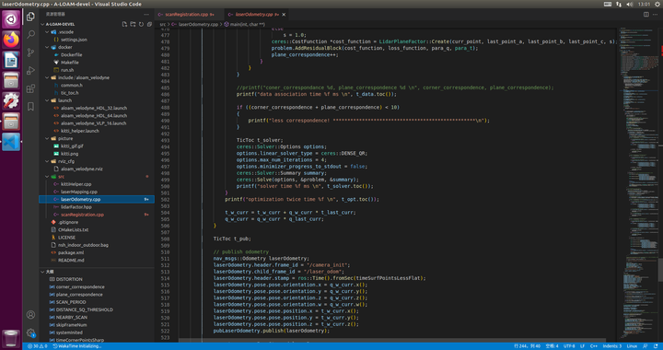Screen dimensions: 663x350
Task: Open editor more actions menu
Action: pyautogui.click(x=656, y=15)
